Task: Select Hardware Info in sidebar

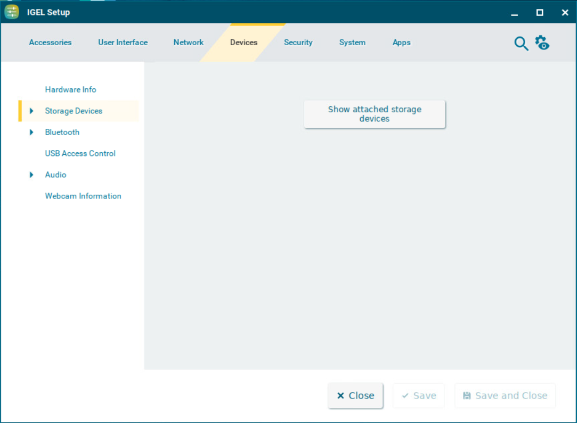Action: pyautogui.click(x=70, y=90)
